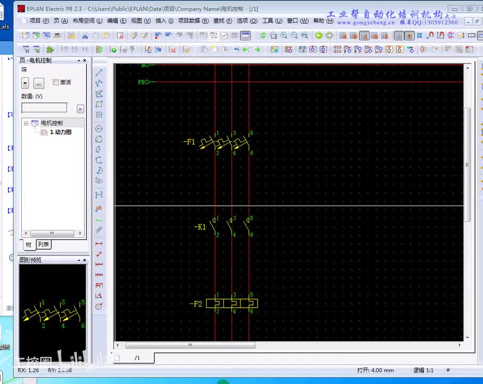Image resolution: width=483 pixels, height=384 pixels.
Task: Select the Insert image file tool
Action: point(99,220)
